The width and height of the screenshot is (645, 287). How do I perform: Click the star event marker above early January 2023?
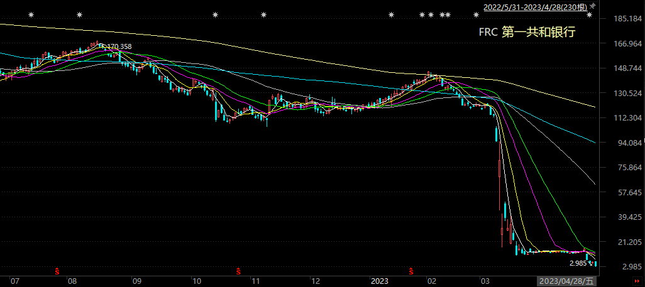pos(391,15)
